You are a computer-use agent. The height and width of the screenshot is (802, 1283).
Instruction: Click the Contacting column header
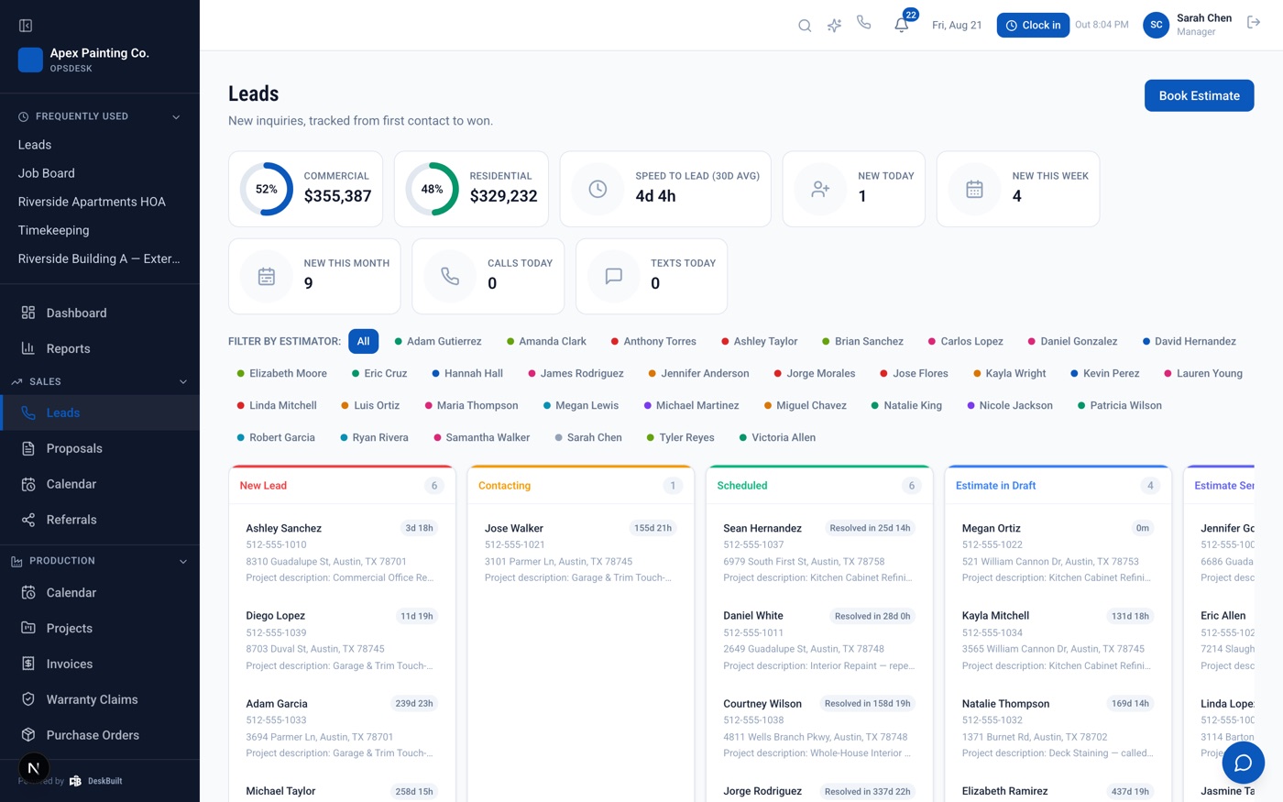tap(580, 486)
